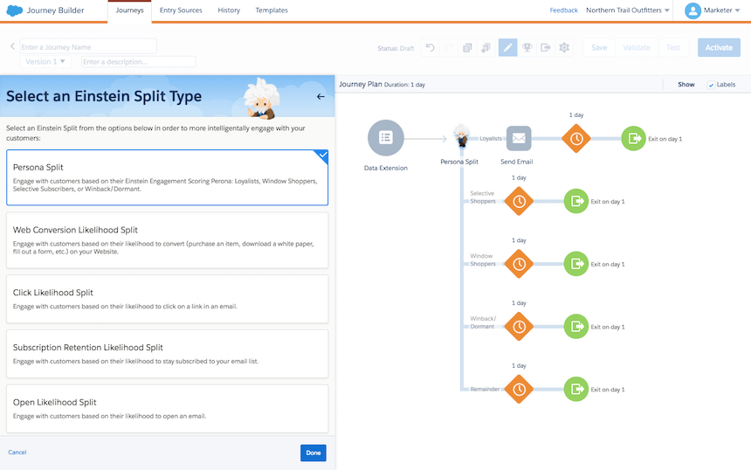
Task: Open the History tab
Action: point(229,10)
